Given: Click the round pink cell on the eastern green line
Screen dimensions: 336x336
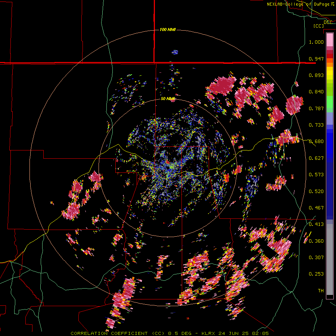Looking at the screenshot, I should (x=295, y=105).
